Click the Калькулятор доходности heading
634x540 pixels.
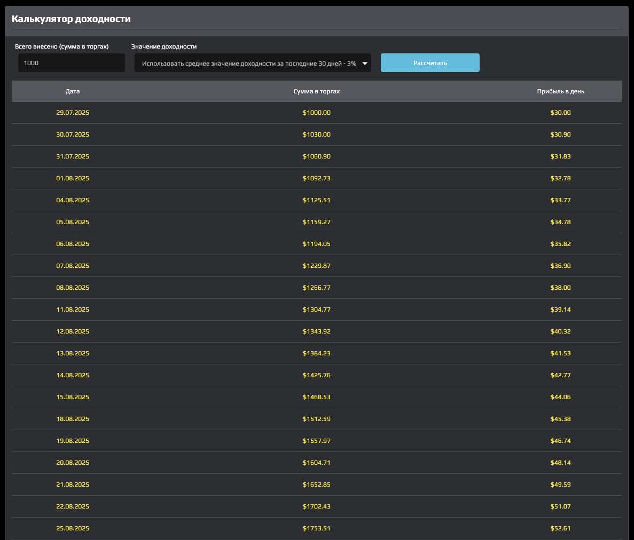(71, 19)
